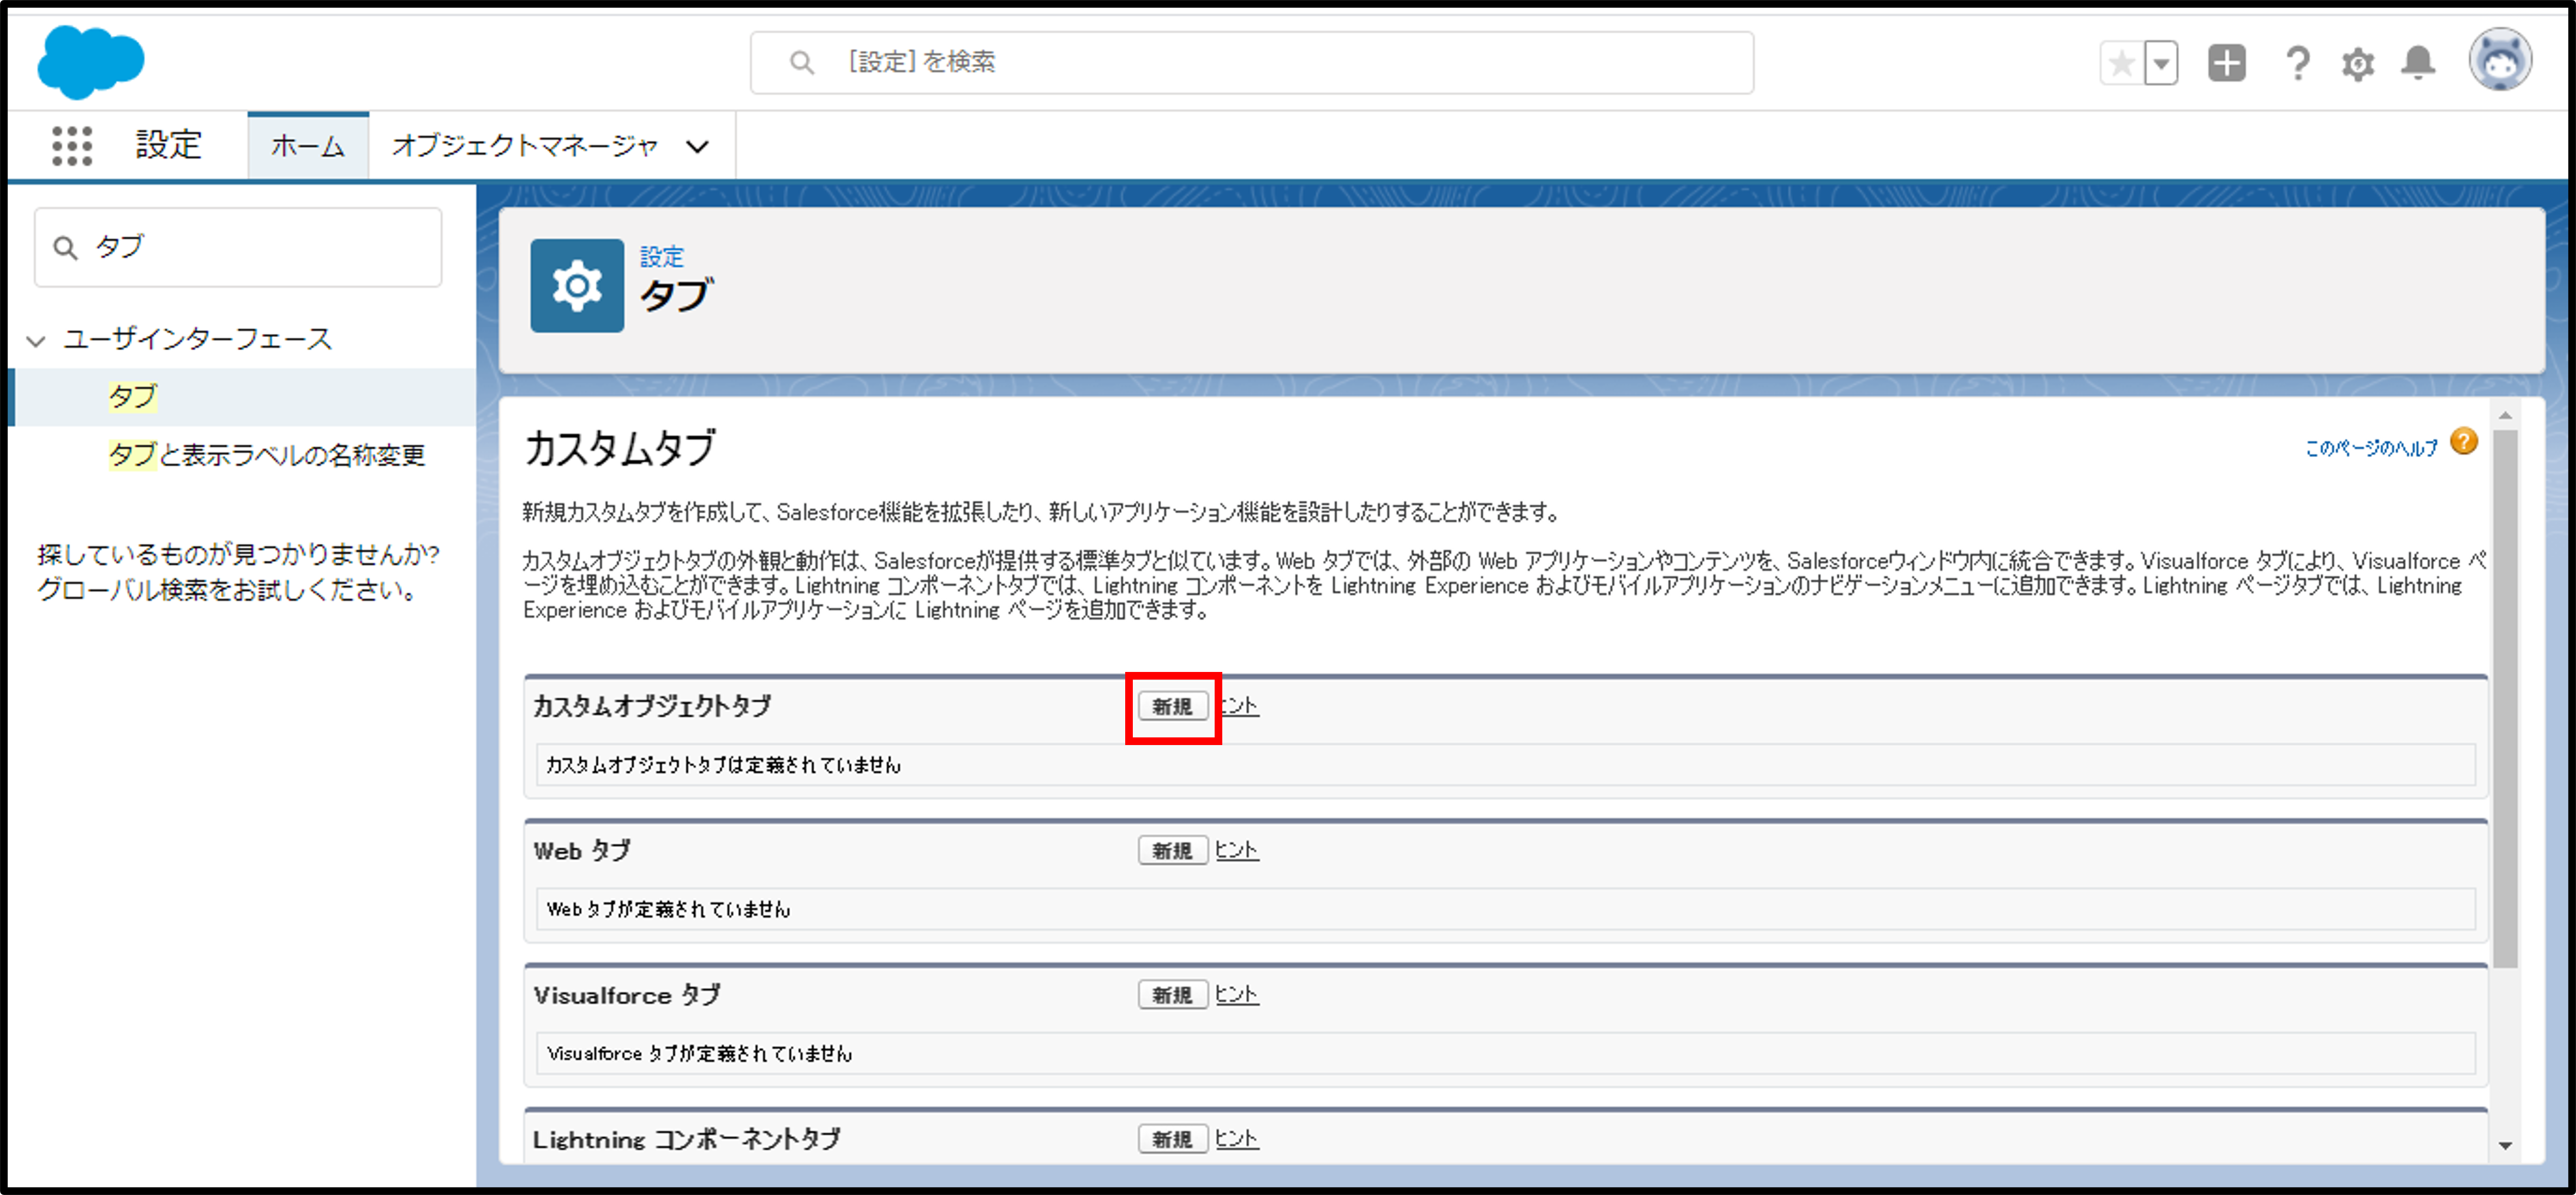Switch to the ホーム tab
Screen dimensions: 2576x1195
click(308, 146)
